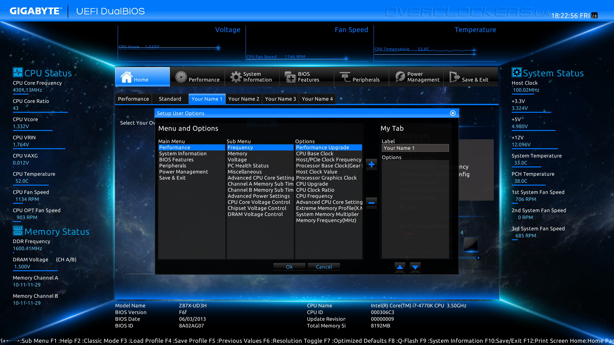The width and height of the screenshot is (614, 345).
Task: Open the Performance main tab
Action: 197,77
